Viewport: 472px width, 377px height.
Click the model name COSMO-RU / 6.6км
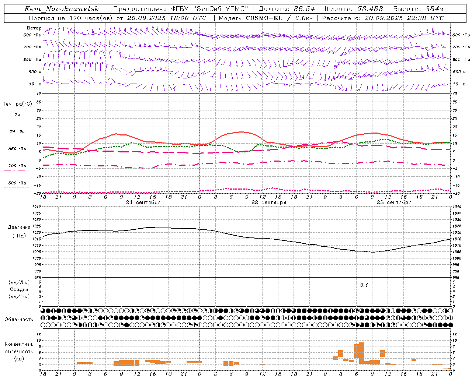280,18
